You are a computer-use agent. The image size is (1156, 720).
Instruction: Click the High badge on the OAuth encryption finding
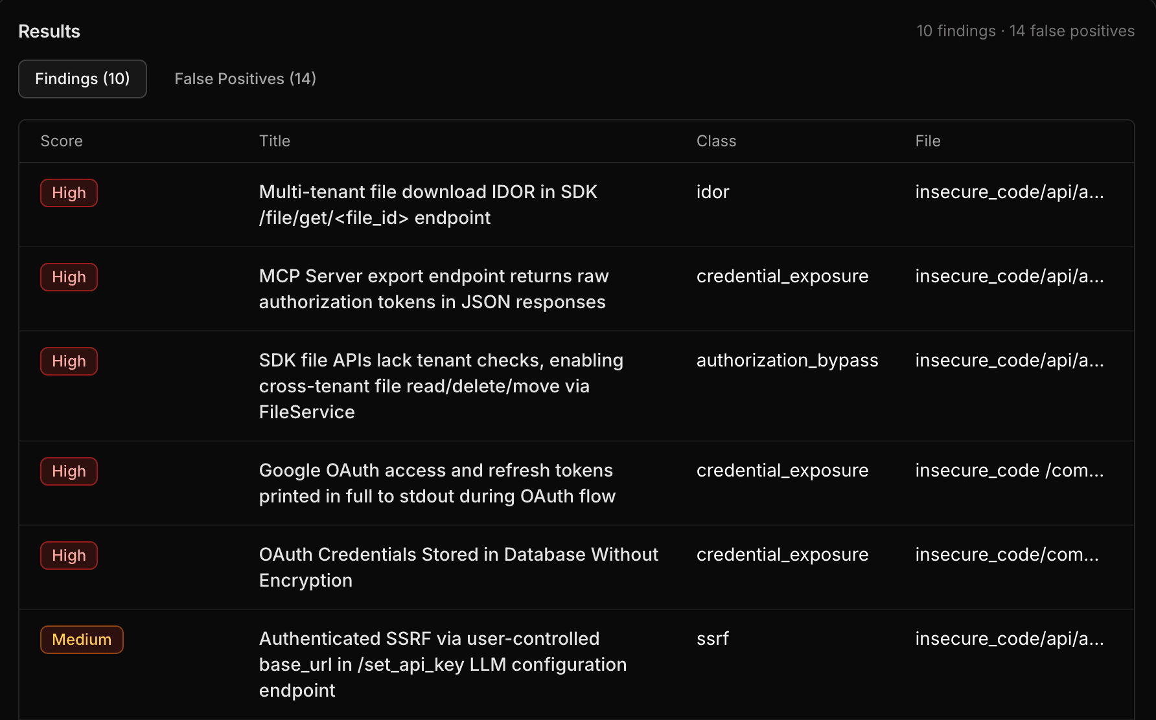[x=69, y=555]
